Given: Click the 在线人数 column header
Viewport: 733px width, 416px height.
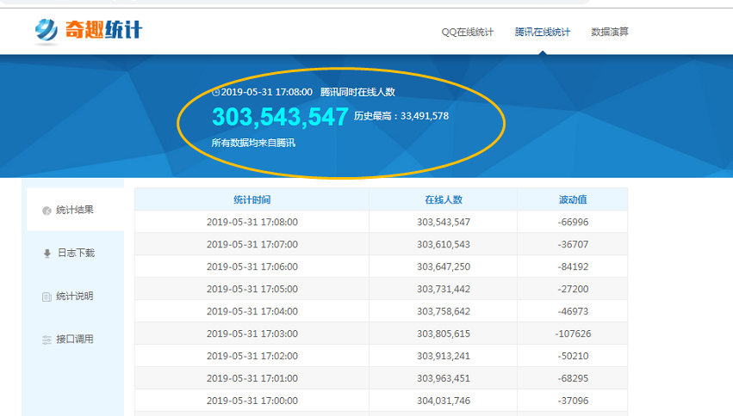Looking at the screenshot, I should pos(444,199).
